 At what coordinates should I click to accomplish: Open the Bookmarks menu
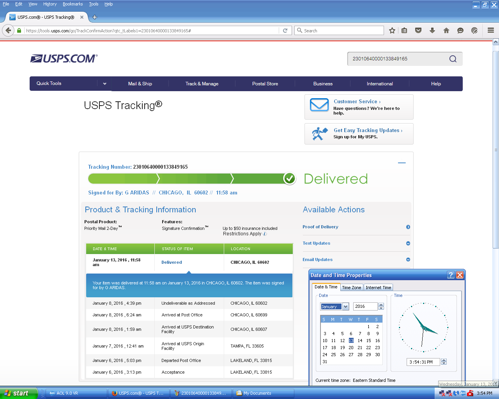tap(73, 4)
